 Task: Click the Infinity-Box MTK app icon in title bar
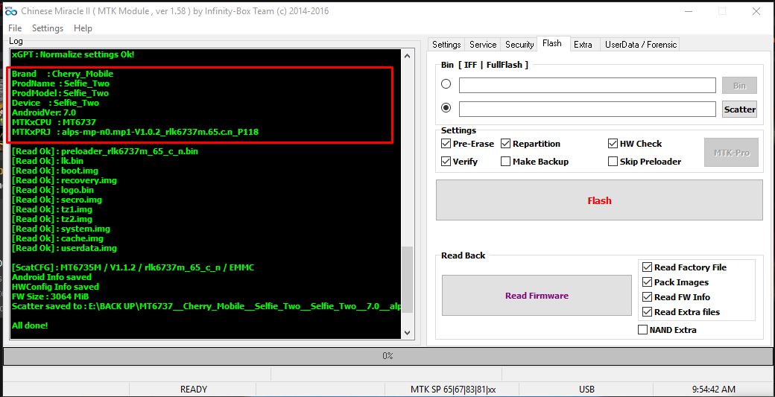point(10,11)
